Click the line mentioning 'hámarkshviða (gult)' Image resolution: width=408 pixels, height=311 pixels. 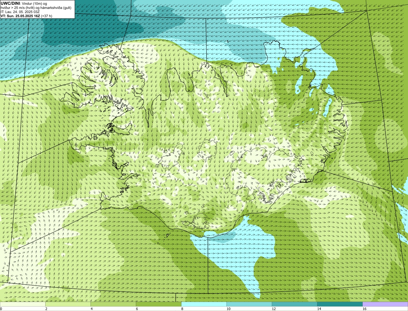click(36, 8)
